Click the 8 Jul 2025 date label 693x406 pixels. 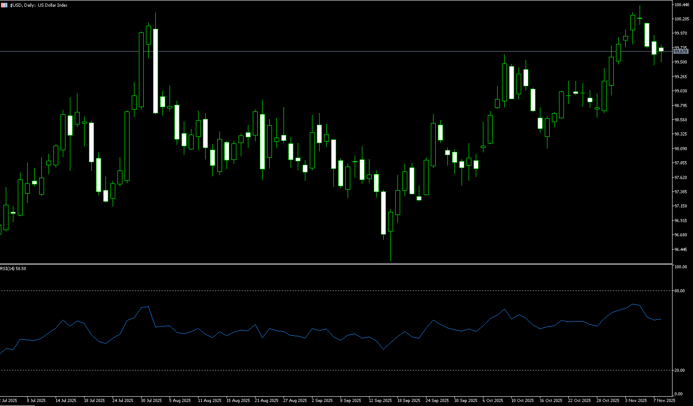pyautogui.click(x=36, y=401)
